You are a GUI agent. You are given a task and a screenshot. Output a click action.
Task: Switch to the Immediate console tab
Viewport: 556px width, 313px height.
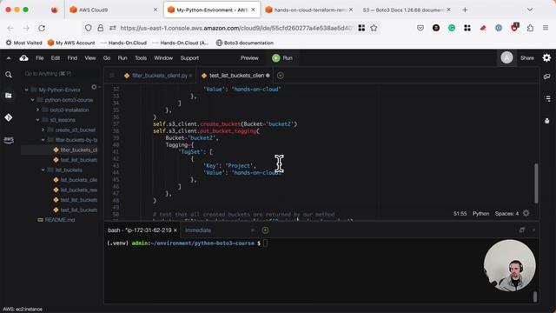pos(198,230)
